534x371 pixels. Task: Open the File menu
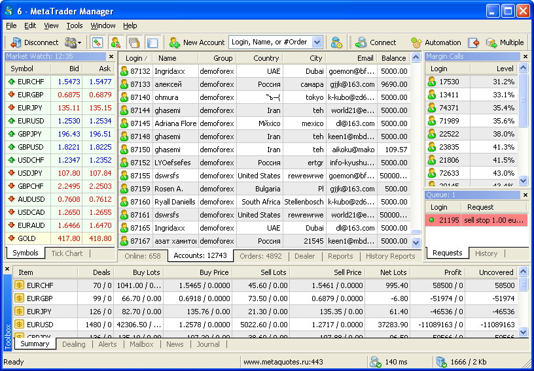[x=11, y=25]
